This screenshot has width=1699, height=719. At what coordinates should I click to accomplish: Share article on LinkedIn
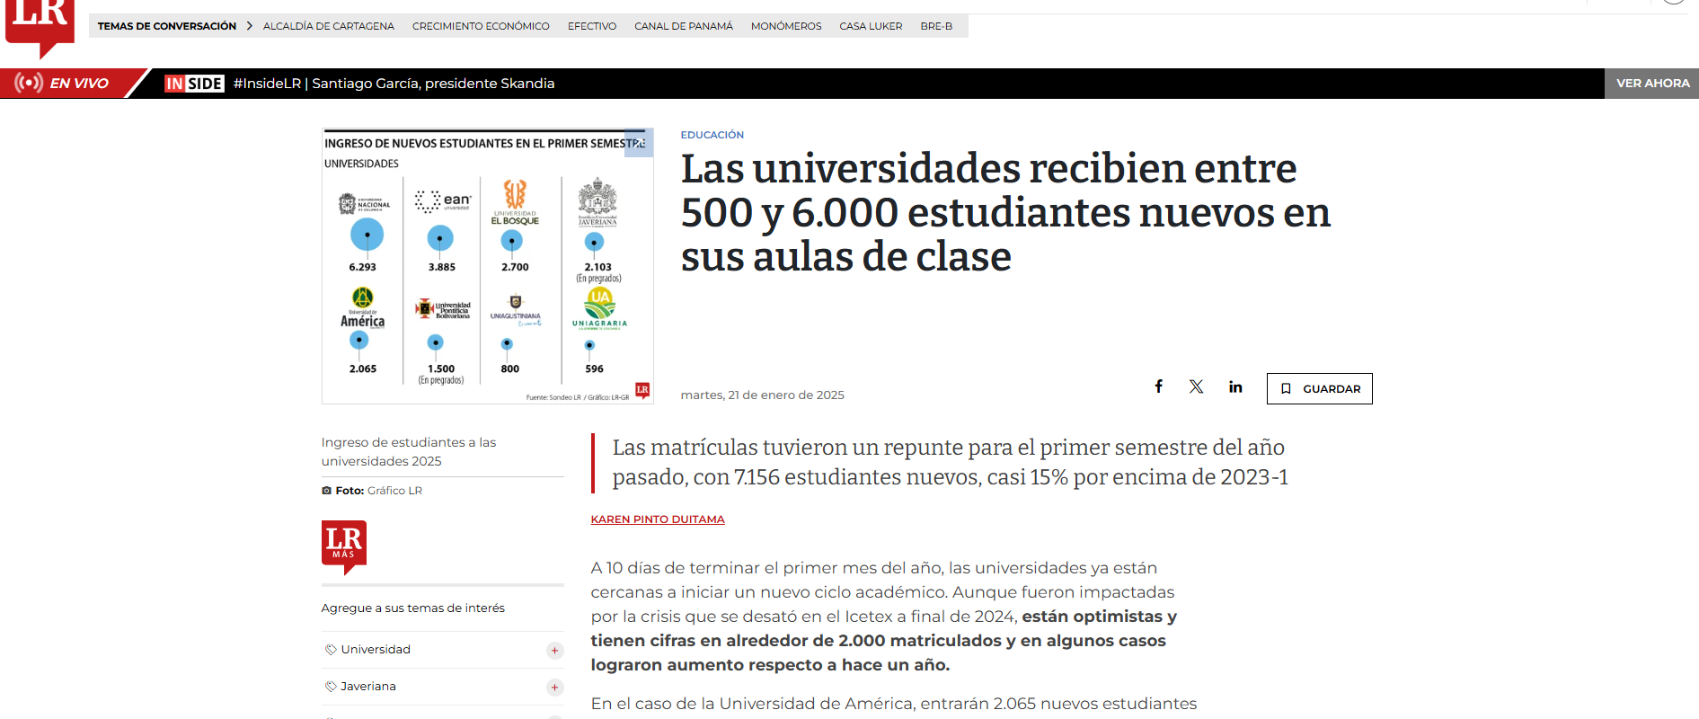(x=1235, y=386)
